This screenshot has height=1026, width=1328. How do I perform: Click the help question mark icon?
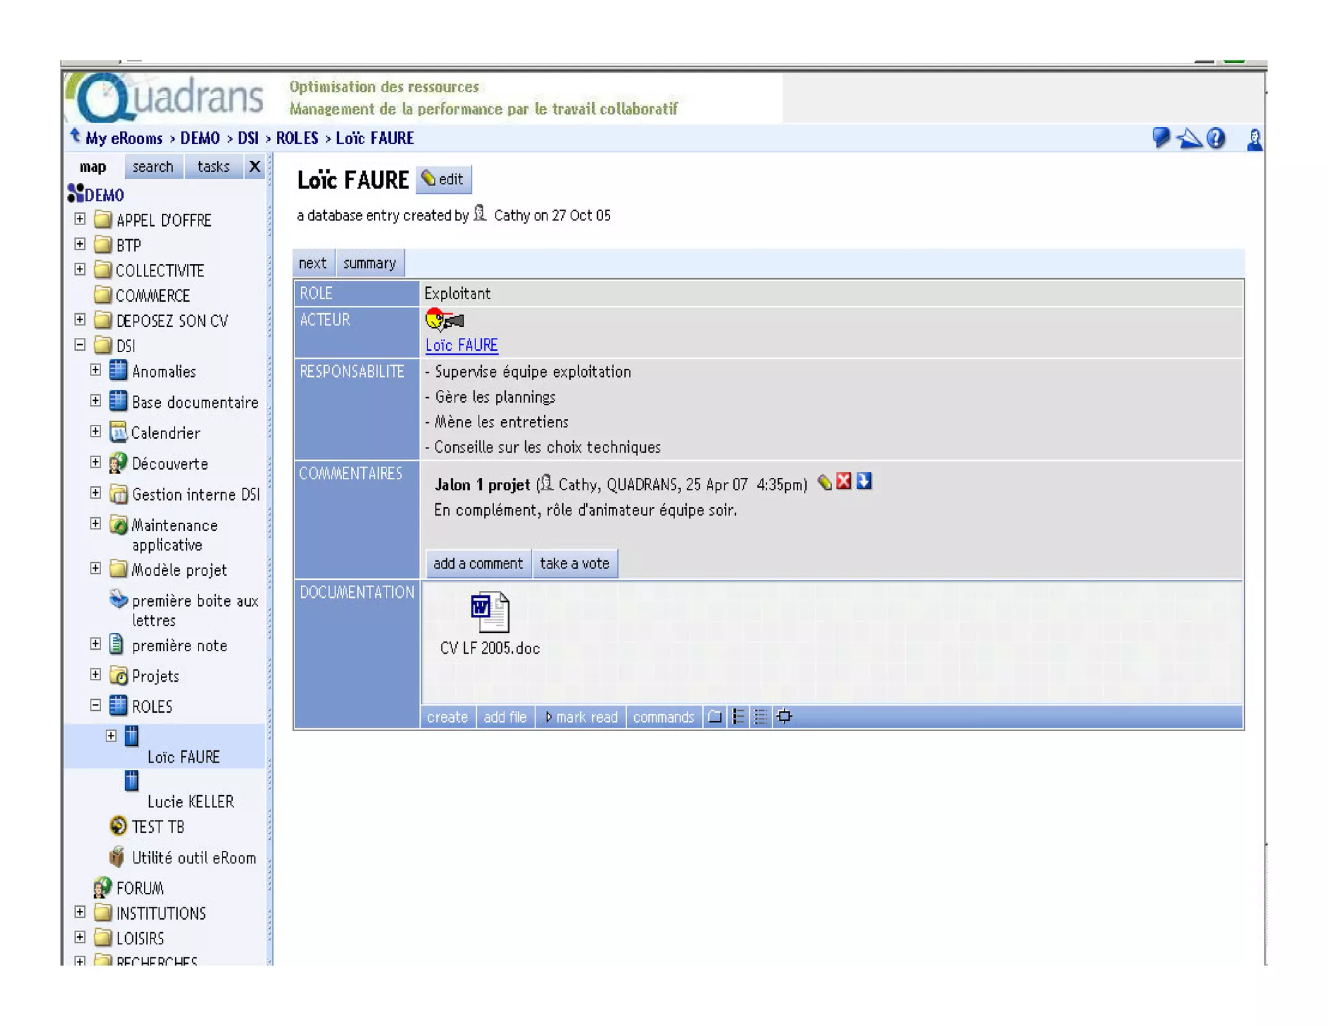[1216, 138]
